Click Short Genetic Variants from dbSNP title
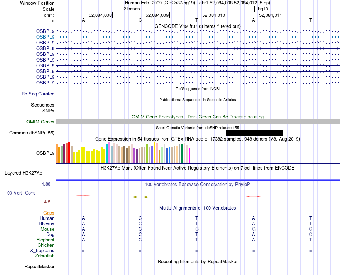Screen dimensions: 340x275 pos(198,128)
